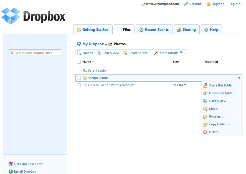The width and height of the screenshot is (246, 174).
Task: Sort files by the Name column
Action: pyautogui.click(x=87, y=62)
